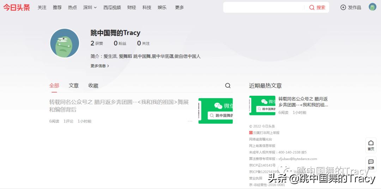
Task: Click the 0 粉丝 followers count
Action: click(120, 43)
